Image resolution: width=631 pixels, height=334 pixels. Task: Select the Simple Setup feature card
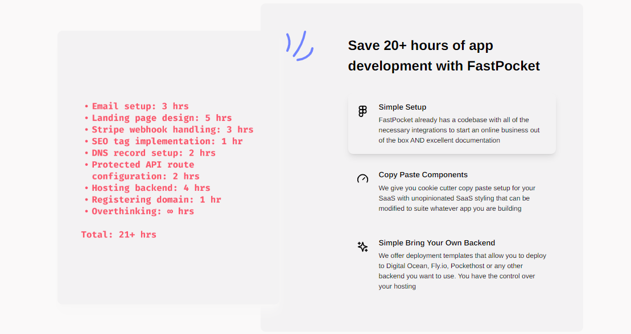(452, 124)
